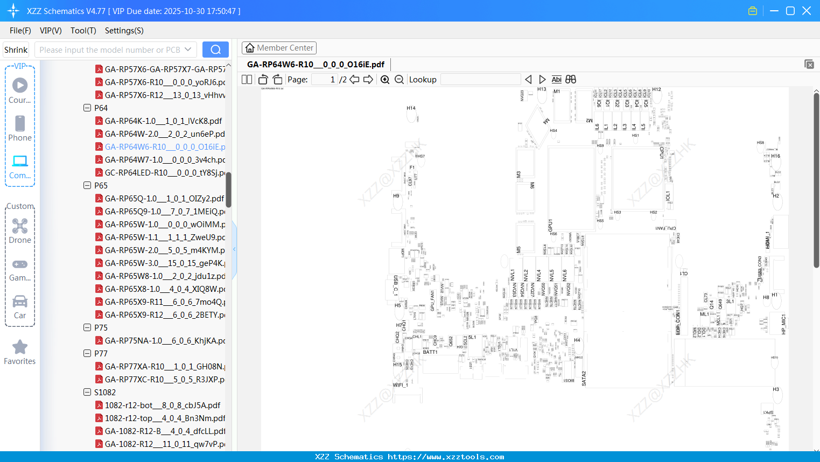The width and height of the screenshot is (820, 462).
Task: Click the detach window icon at top right
Action: tap(809, 64)
